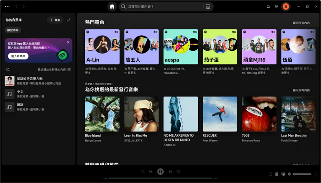
Task: Open the notifications bell
Action: point(268,6)
